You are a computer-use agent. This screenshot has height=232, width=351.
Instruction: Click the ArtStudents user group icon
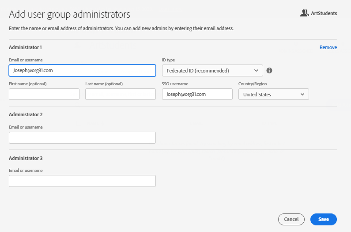(x=304, y=13)
